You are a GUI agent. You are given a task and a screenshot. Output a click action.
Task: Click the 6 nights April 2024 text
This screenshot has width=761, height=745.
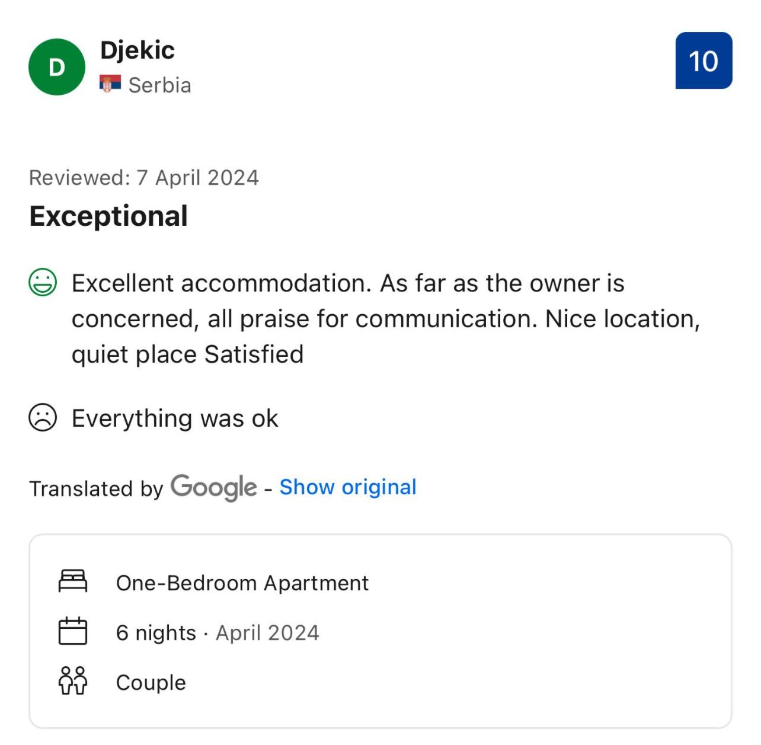218,633
